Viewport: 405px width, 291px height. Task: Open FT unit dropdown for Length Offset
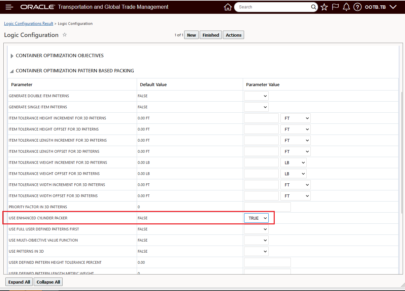(296, 151)
